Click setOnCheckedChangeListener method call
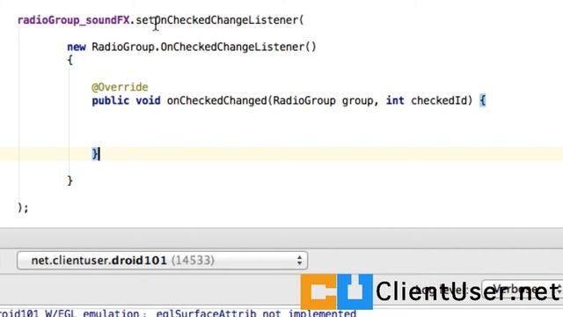The height and width of the screenshot is (317, 563). click(216, 20)
